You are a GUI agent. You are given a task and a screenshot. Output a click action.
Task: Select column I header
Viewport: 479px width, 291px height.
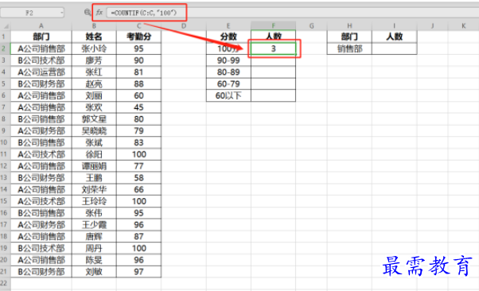[395, 26]
